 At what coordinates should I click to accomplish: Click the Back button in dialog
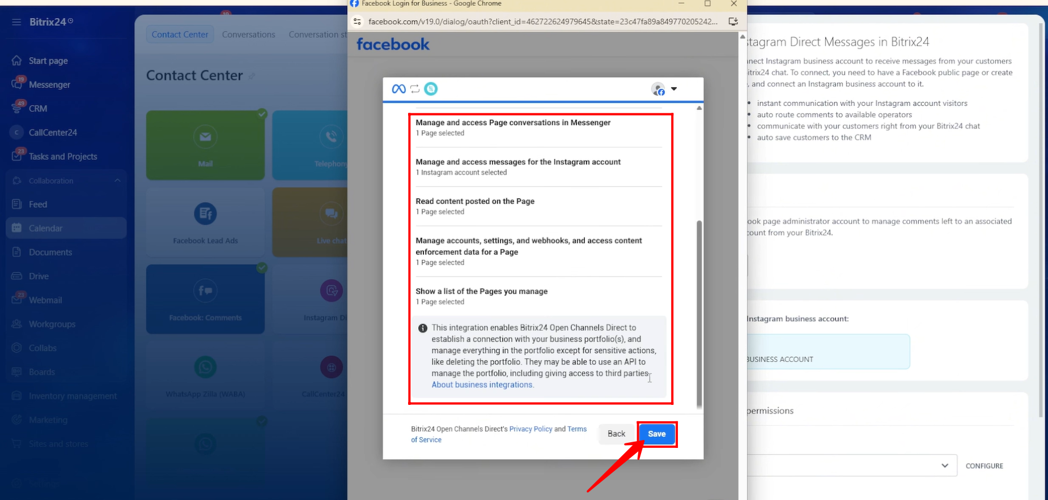point(616,434)
